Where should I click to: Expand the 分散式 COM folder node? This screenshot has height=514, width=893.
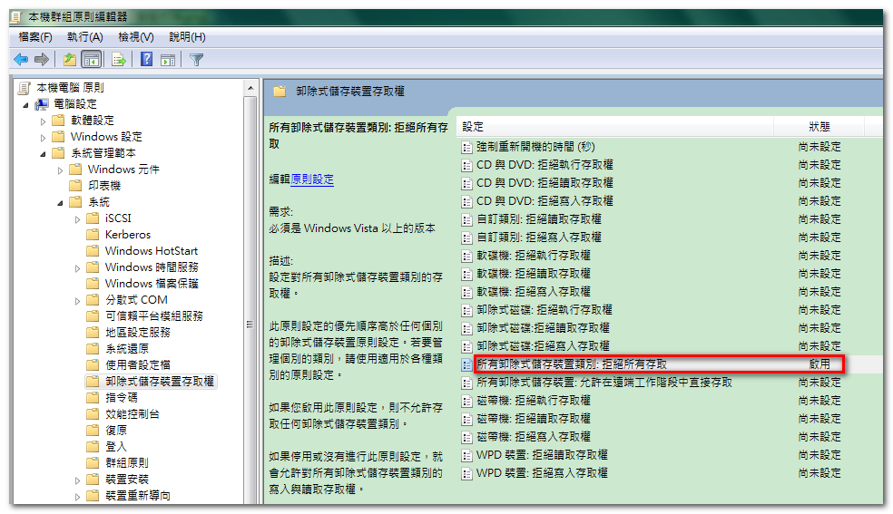77,300
